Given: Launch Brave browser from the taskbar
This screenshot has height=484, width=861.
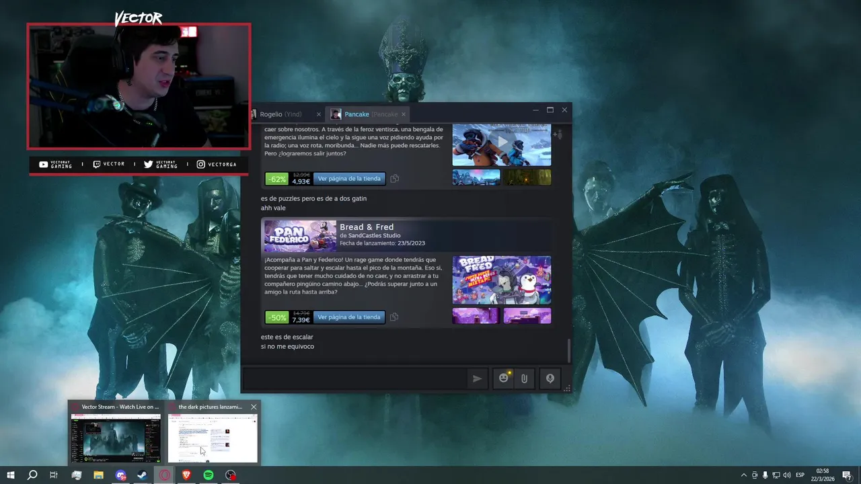Looking at the screenshot, I should (186, 475).
